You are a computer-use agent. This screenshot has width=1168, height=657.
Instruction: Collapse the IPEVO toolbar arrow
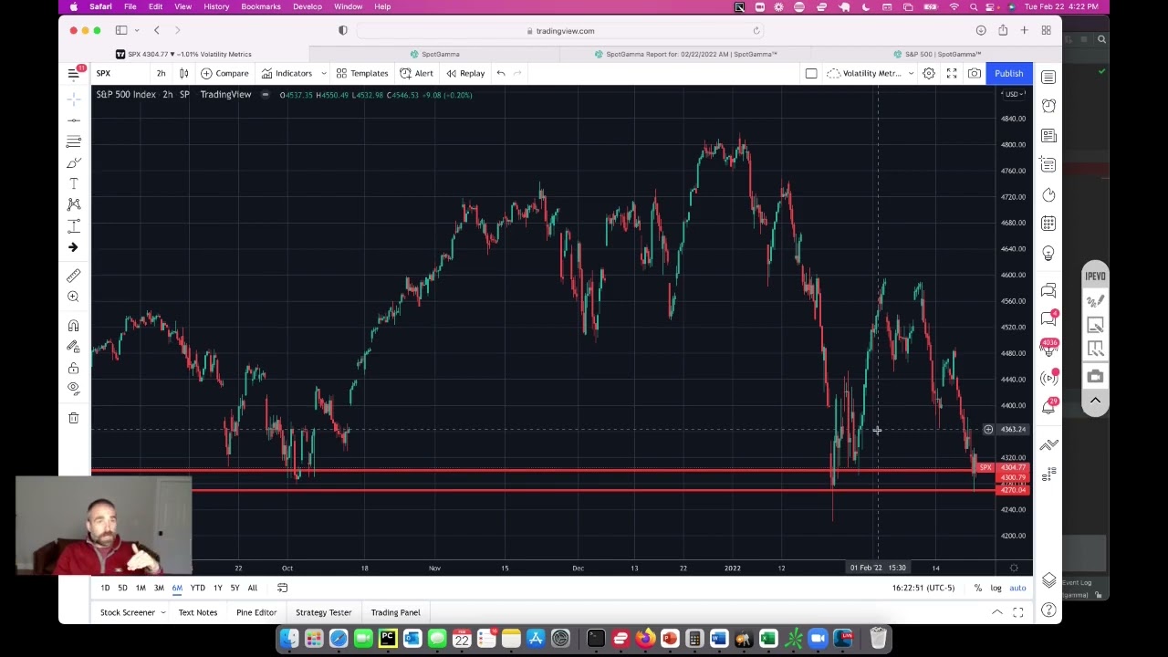coord(1096,400)
